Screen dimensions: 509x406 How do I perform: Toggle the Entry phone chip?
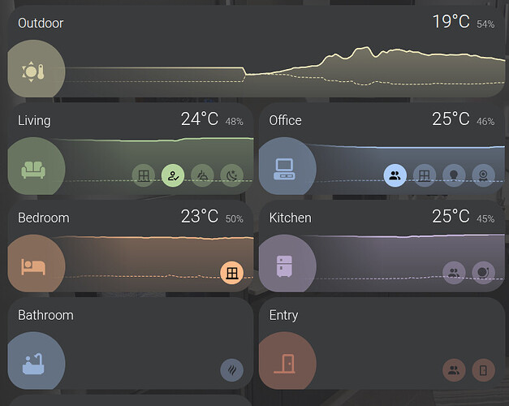point(483,370)
